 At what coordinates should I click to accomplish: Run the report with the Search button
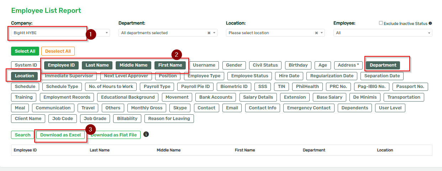[x=23, y=135]
